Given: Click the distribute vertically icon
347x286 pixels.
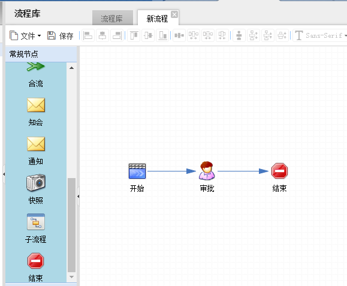Looking at the screenshot, I should click(239, 35).
